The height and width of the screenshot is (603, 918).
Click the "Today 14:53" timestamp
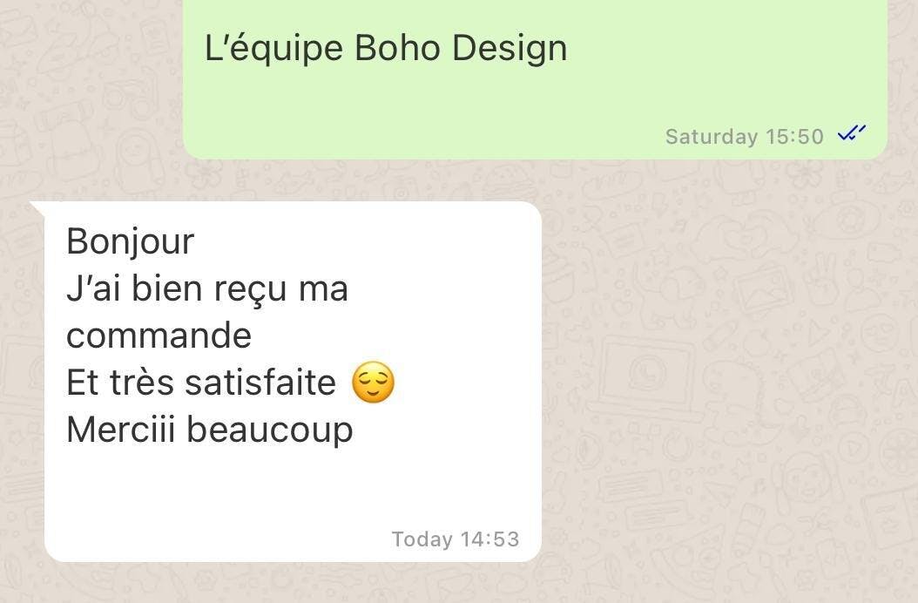point(455,539)
